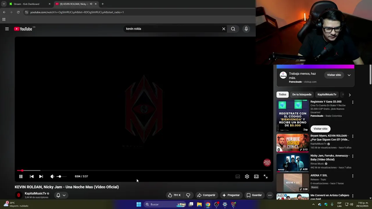
Task: Open options for Stake Colombia ad
Action: click(353, 102)
